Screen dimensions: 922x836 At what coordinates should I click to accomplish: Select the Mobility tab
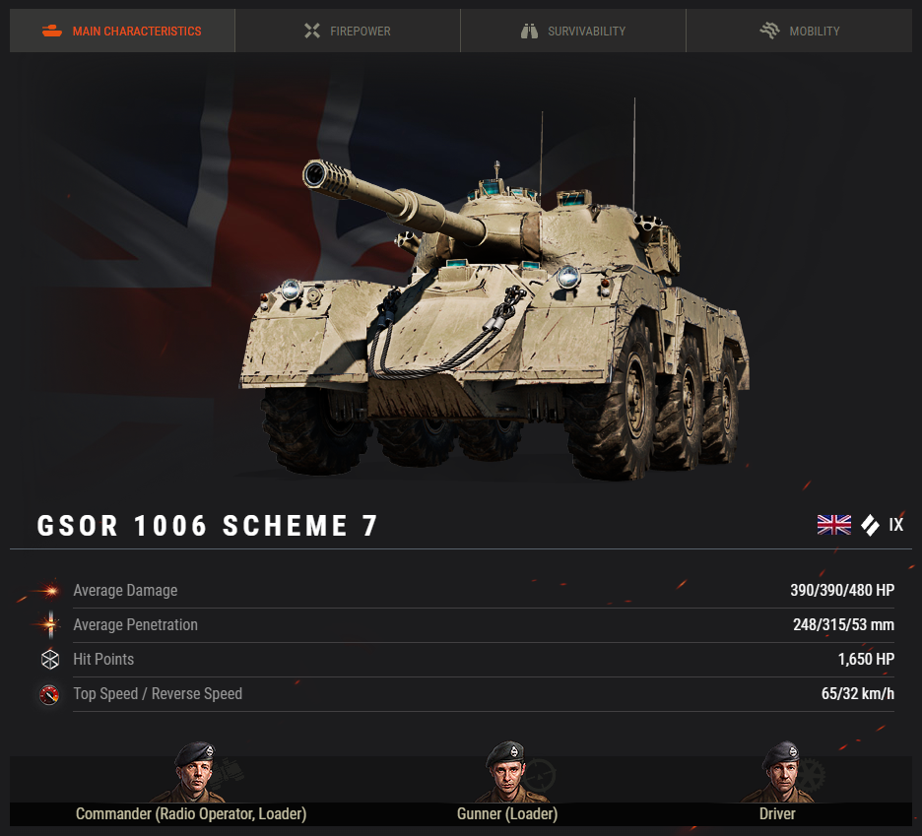coord(799,31)
